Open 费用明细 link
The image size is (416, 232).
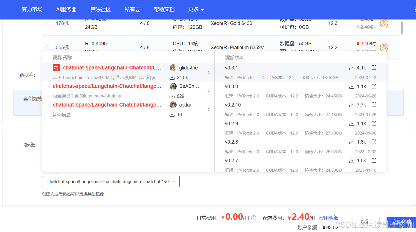click(329, 218)
